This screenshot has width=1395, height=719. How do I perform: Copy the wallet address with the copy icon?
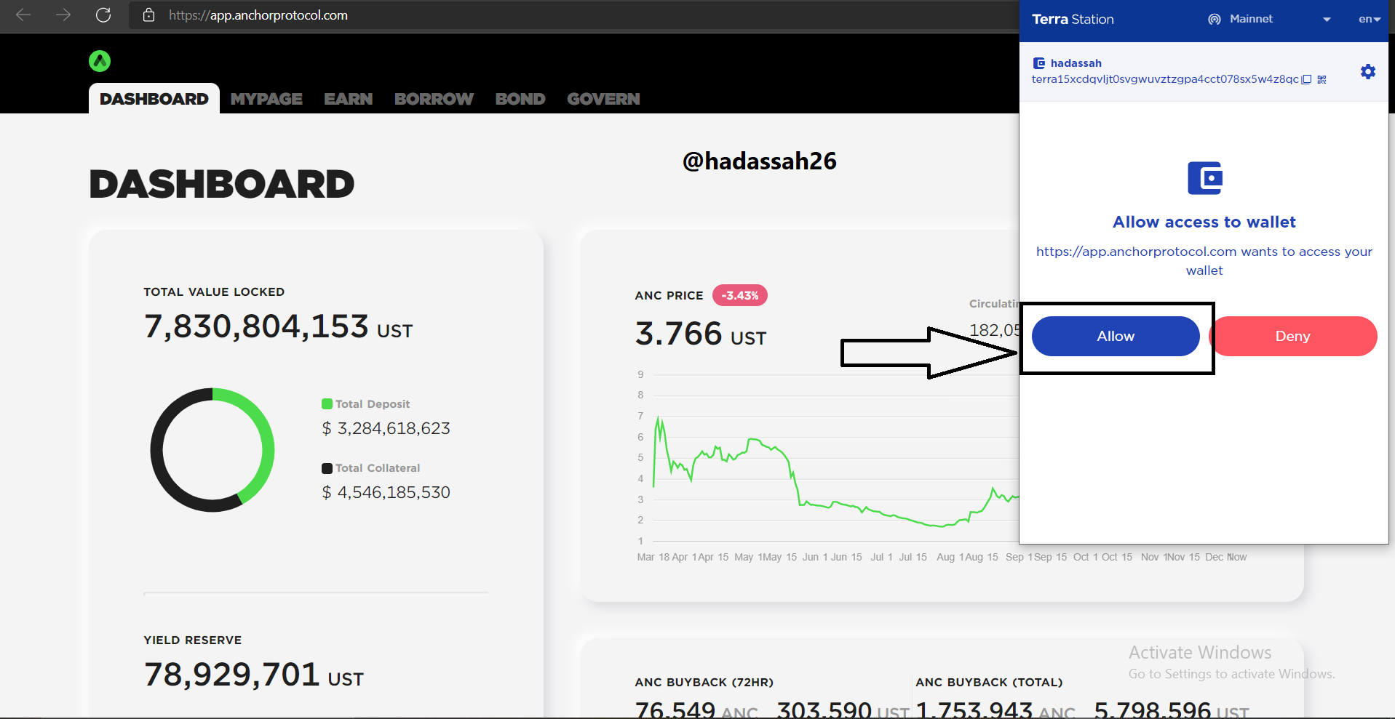click(x=1307, y=79)
